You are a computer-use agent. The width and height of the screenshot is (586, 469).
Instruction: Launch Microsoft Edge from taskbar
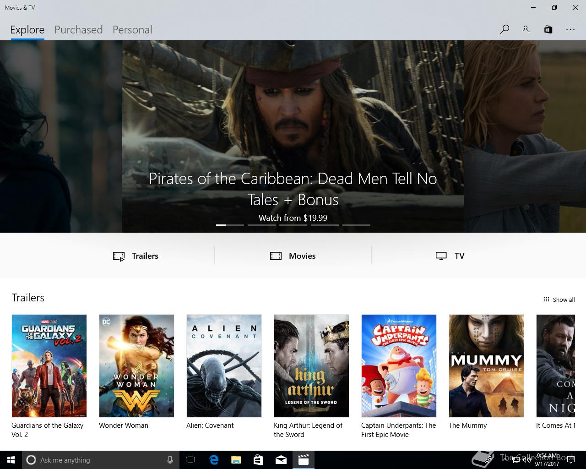[x=214, y=460]
